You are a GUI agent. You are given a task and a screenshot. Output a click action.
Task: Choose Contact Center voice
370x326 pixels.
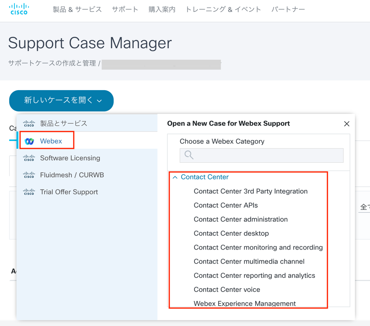(x=227, y=290)
